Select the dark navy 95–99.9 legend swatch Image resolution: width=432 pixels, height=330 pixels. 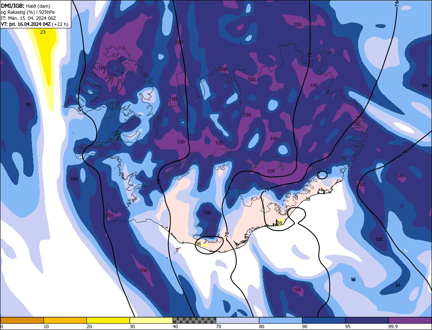(x=367, y=320)
